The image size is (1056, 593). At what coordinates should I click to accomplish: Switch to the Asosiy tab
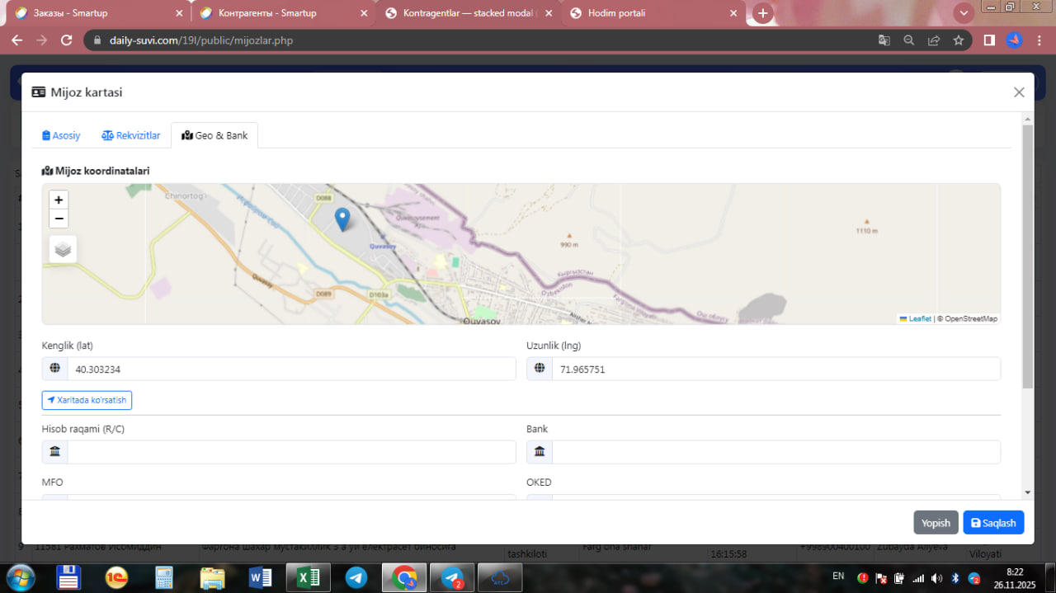[x=61, y=135]
